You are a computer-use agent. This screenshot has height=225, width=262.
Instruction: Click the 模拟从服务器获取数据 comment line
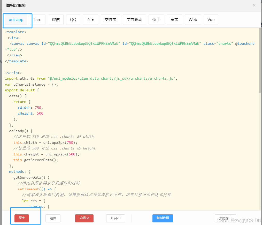[x=49, y=183]
